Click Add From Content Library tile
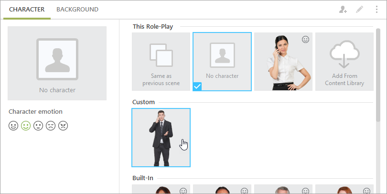Viewport: 387px width, 194px height. [x=344, y=62]
